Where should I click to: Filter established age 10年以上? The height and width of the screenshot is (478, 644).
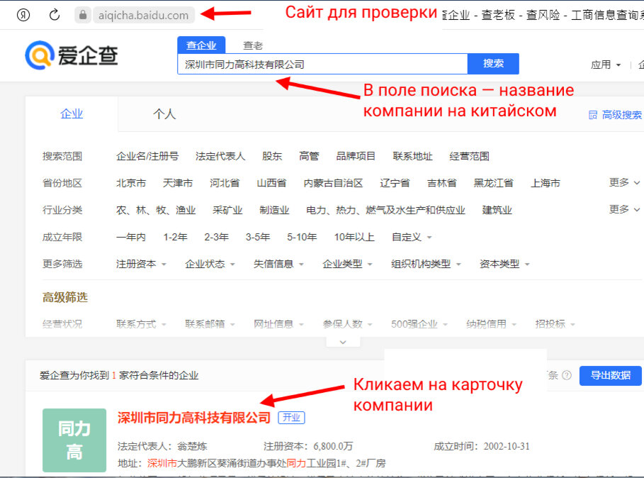354,237
